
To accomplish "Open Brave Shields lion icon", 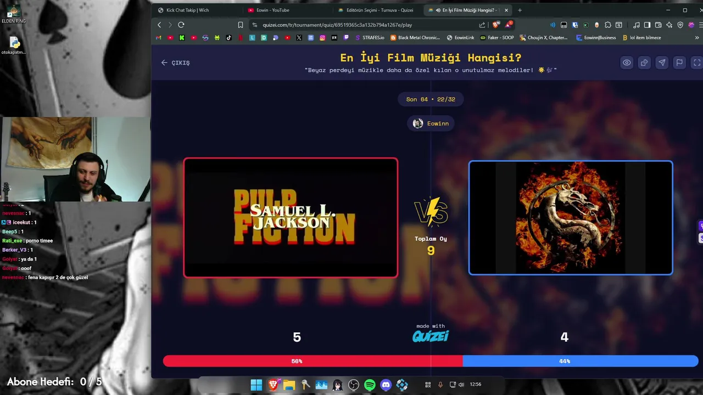I will tap(496, 25).
